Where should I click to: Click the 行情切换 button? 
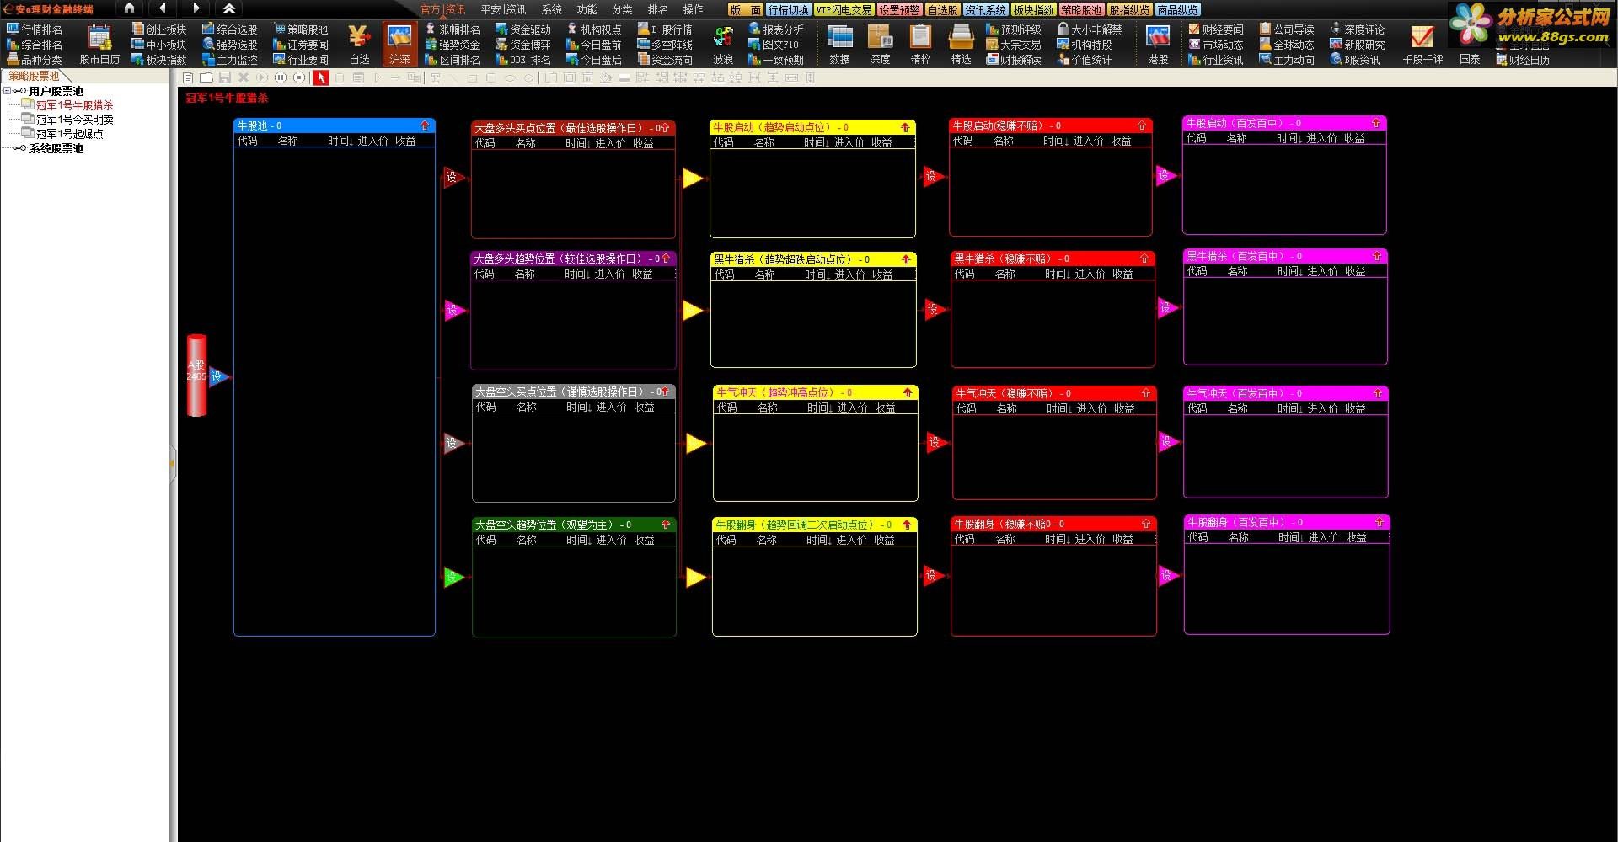coord(789,10)
